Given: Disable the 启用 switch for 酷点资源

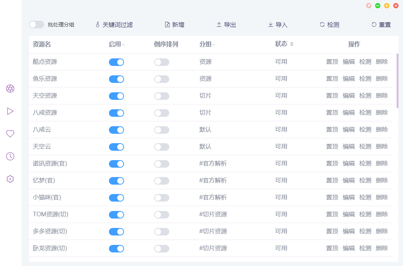Looking at the screenshot, I should [116, 62].
